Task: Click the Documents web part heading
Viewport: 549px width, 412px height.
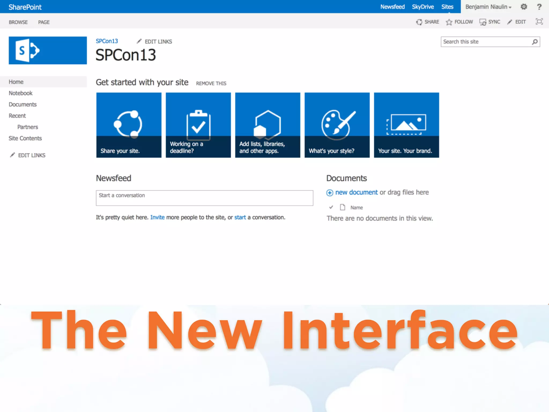Action: coord(346,178)
